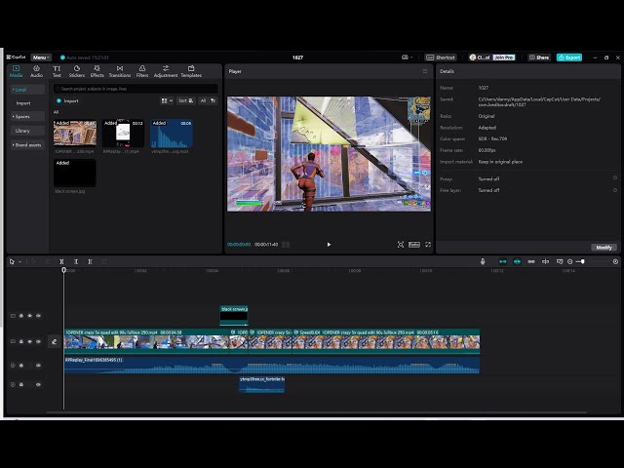Mute the main video track audio
This screenshot has width=624, height=468.
pyautogui.click(x=38, y=341)
